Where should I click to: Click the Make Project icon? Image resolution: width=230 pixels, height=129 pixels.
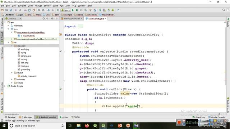click(58, 10)
